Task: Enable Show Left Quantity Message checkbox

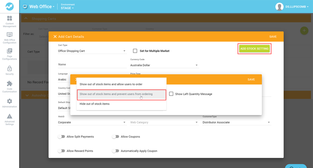Action: pyautogui.click(x=171, y=94)
